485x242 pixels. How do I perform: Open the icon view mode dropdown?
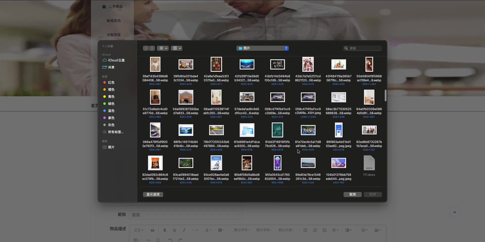pos(163,48)
